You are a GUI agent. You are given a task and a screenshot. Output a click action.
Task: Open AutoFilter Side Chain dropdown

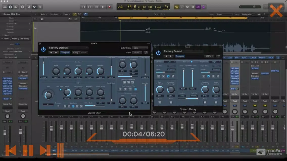tap(140, 48)
